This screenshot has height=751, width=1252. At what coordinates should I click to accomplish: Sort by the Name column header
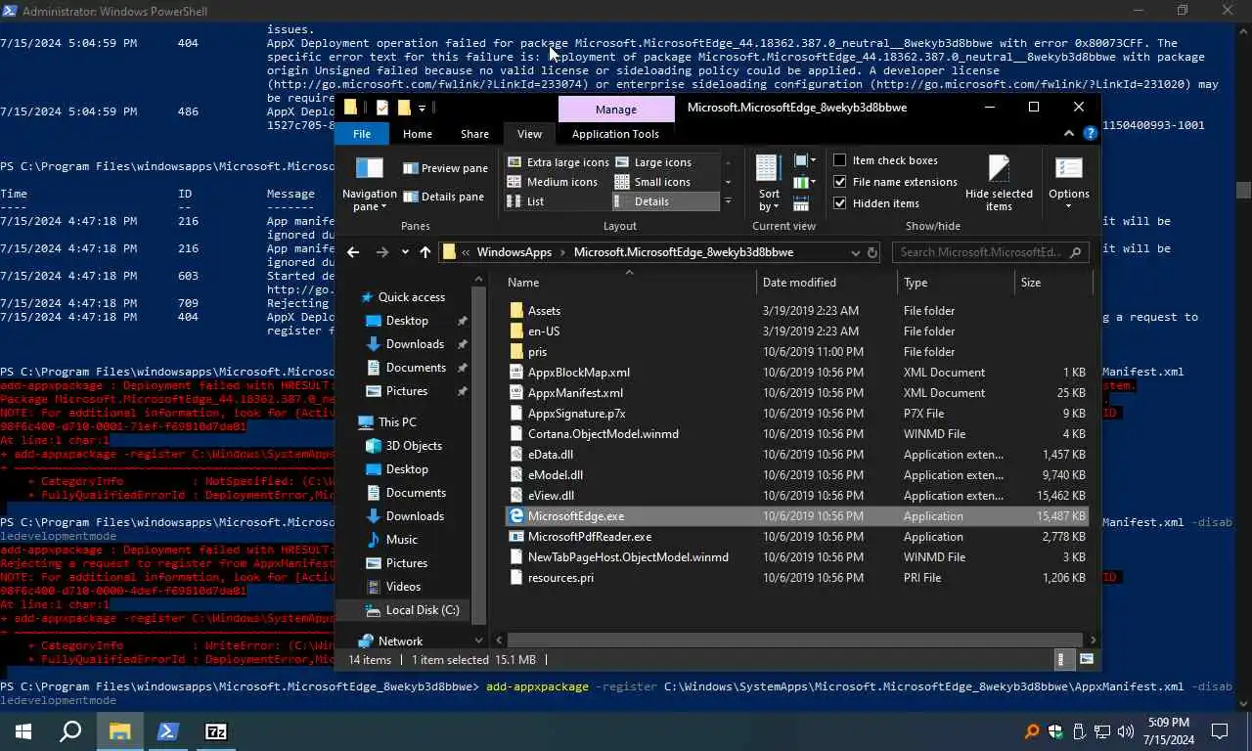[x=630, y=283]
